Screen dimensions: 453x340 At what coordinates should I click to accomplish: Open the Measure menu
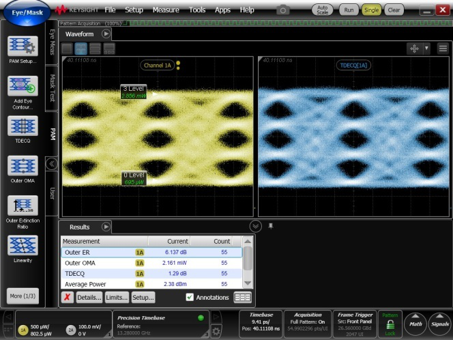166,10
